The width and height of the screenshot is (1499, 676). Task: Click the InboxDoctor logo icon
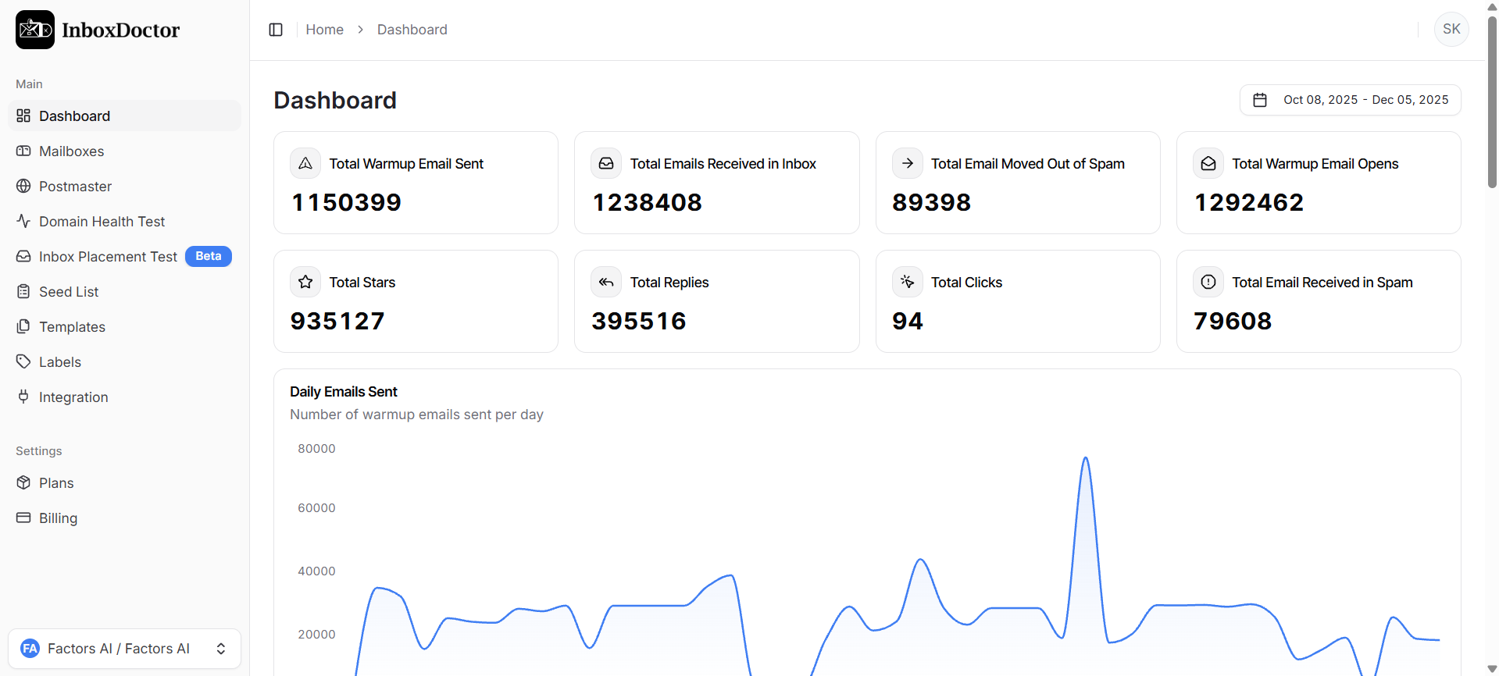click(35, 30)
